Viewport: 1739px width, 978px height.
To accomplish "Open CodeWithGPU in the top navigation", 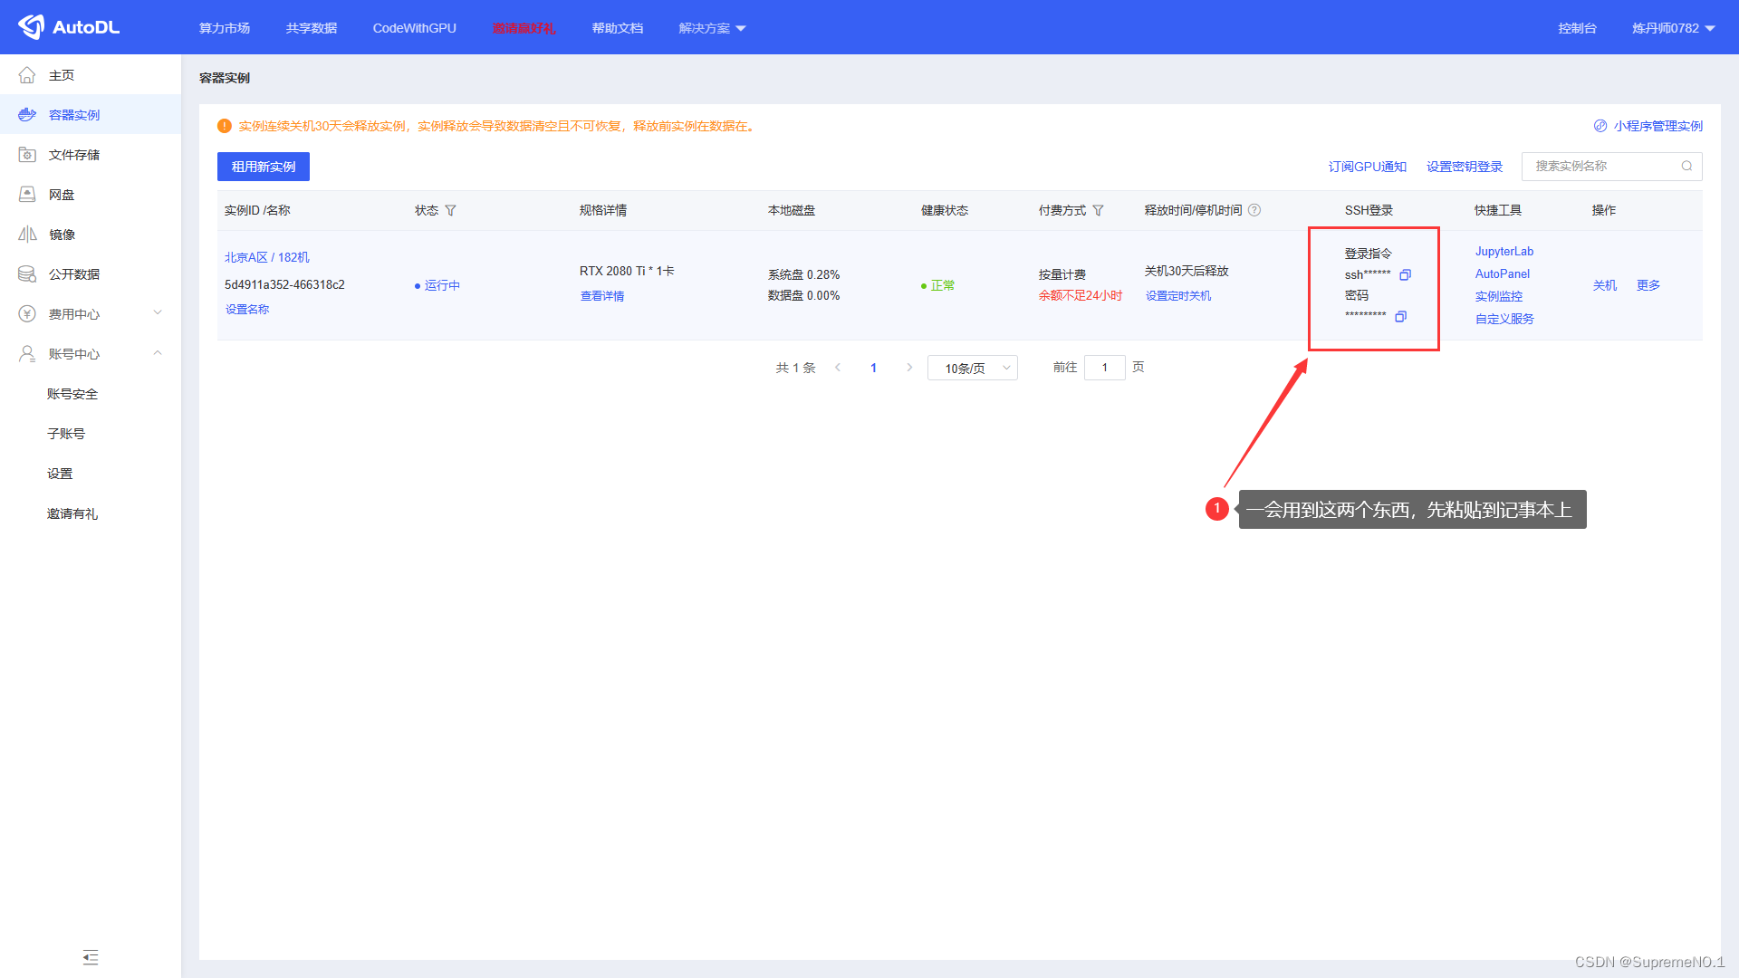I will [415, 28].
